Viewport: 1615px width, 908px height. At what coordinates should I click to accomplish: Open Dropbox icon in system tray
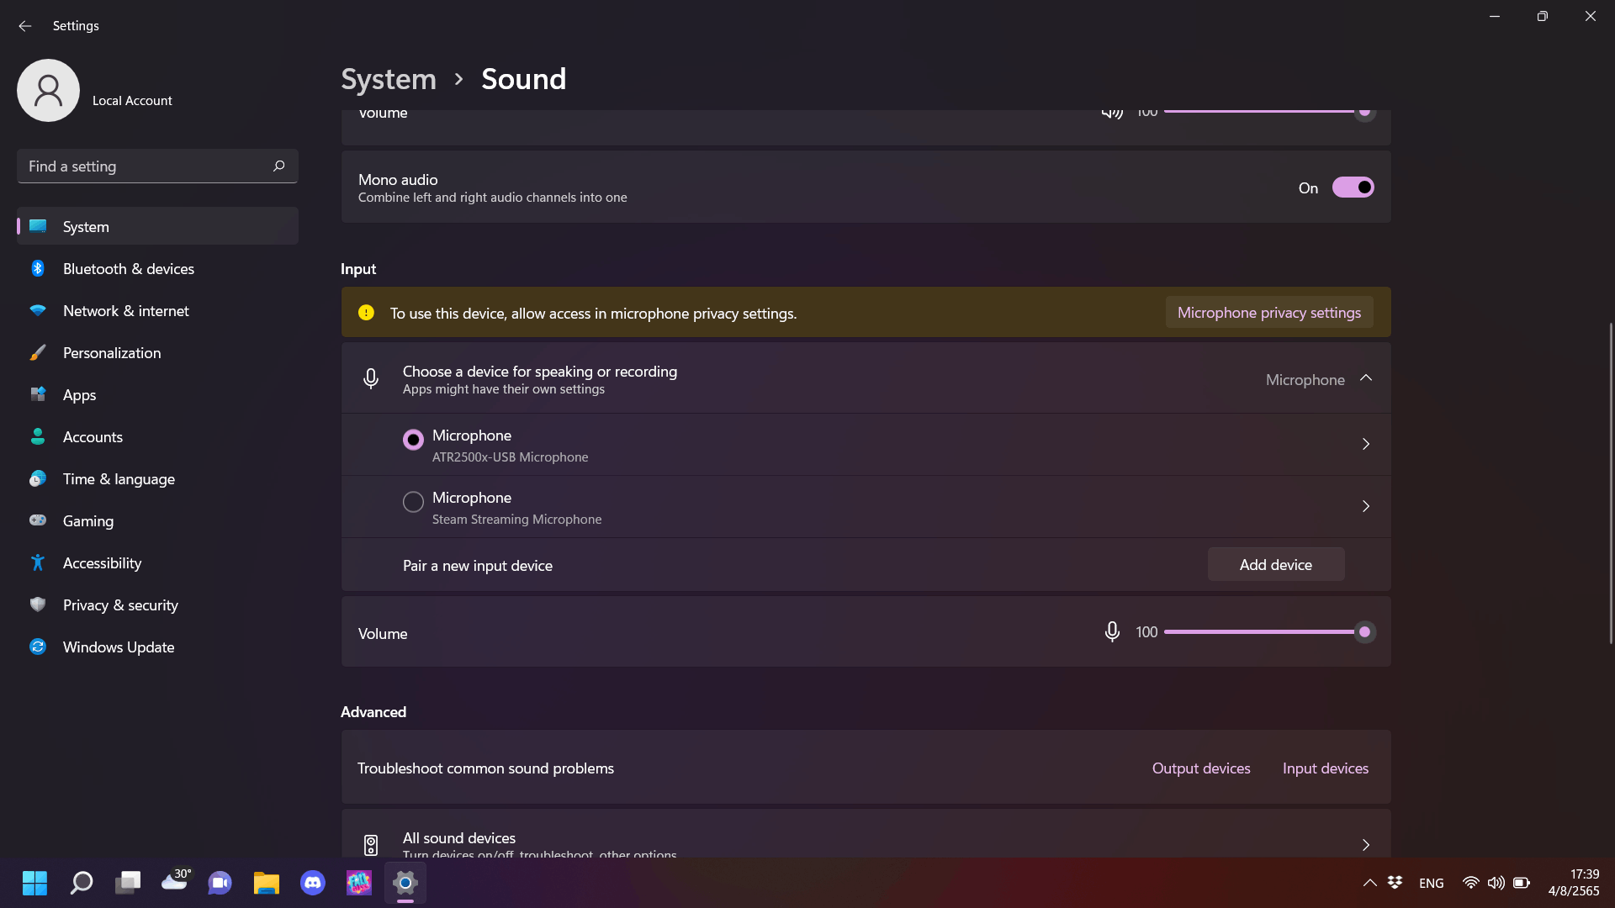click(1395, 883)
